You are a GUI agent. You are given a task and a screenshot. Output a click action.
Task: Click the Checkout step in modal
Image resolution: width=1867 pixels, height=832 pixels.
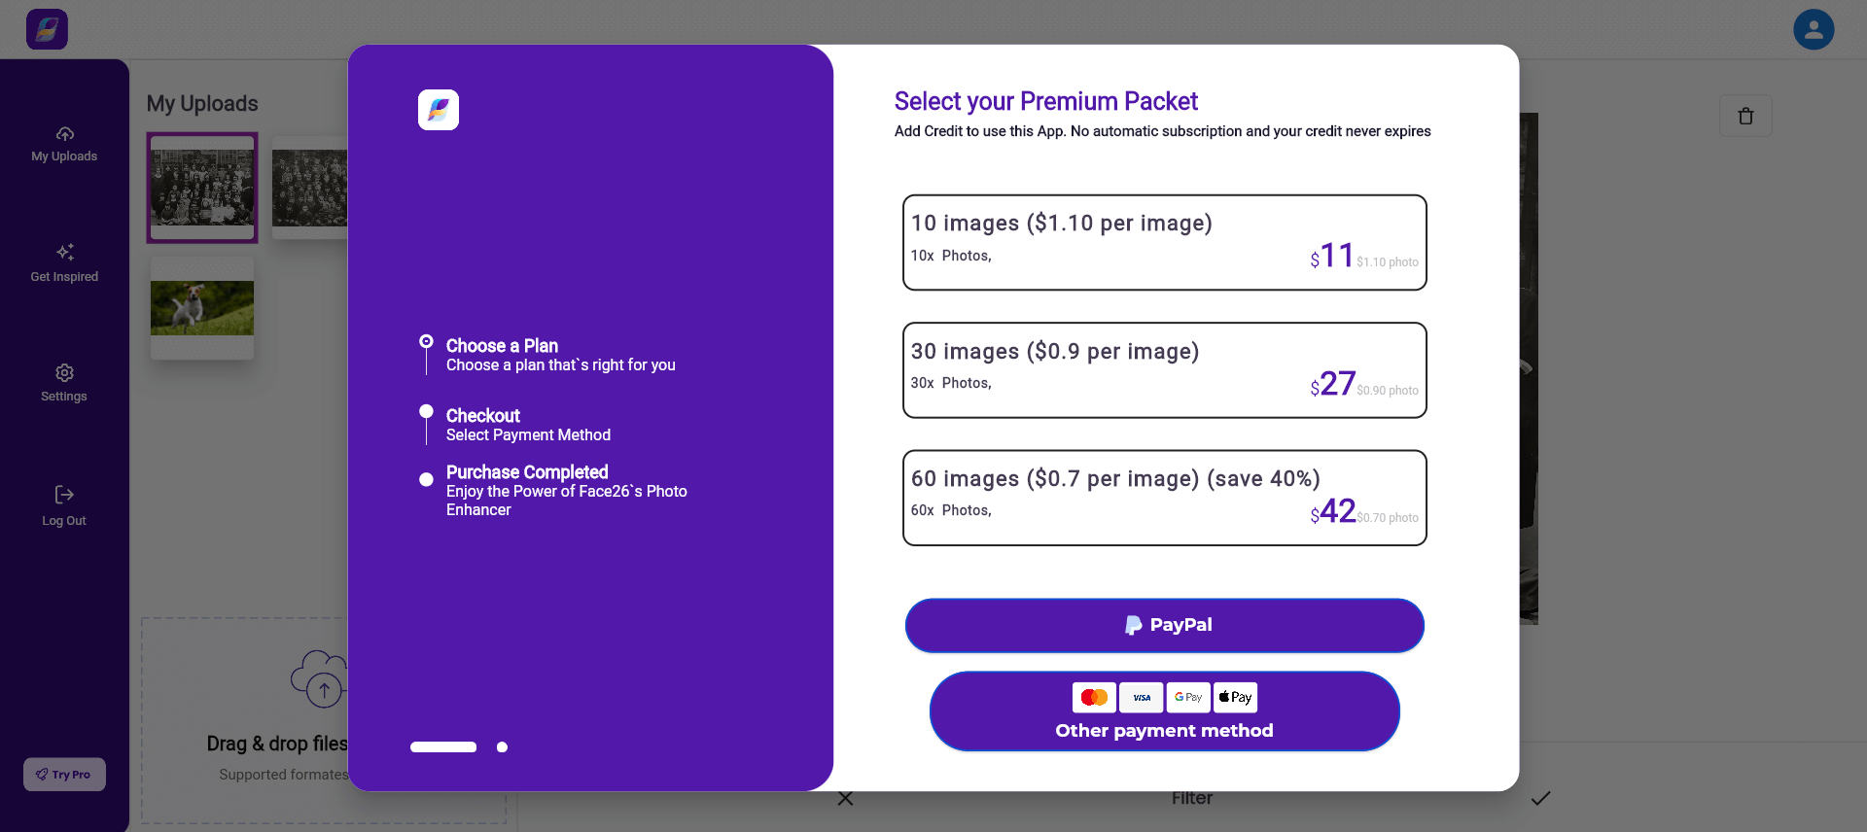[x=483, y=416]
